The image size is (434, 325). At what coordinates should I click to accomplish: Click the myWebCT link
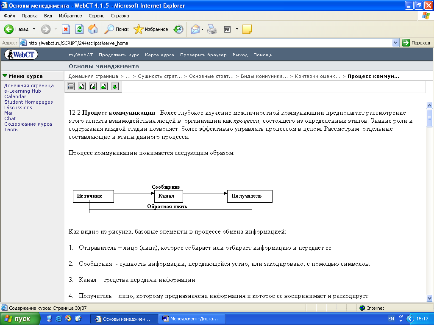point(81,55)
